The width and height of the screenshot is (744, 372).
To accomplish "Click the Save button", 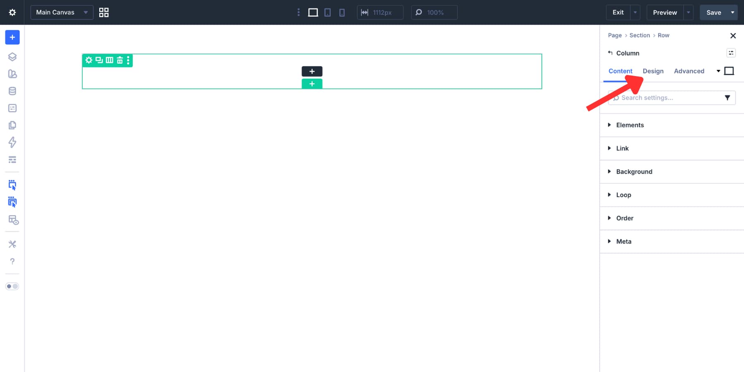I will pos(713,12).
